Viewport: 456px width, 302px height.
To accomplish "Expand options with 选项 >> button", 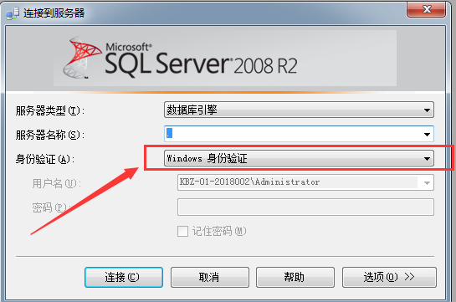I will point(389,277).
